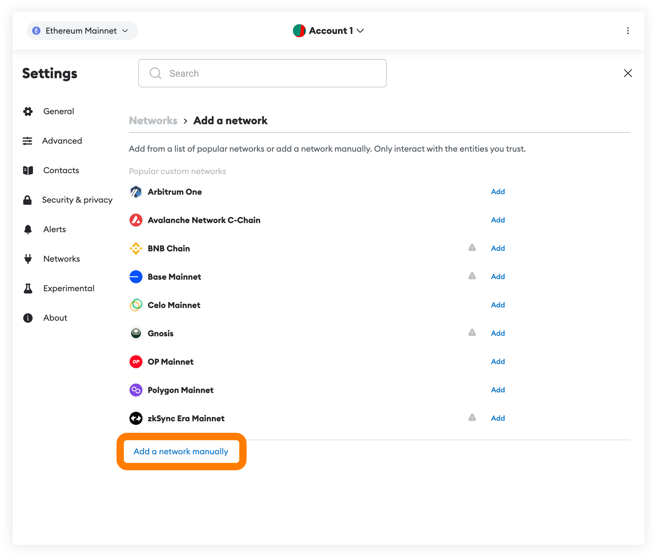Add the Avalanche Network C-Chain
This screenshot has width=656, height=557.
coord(498,220)
